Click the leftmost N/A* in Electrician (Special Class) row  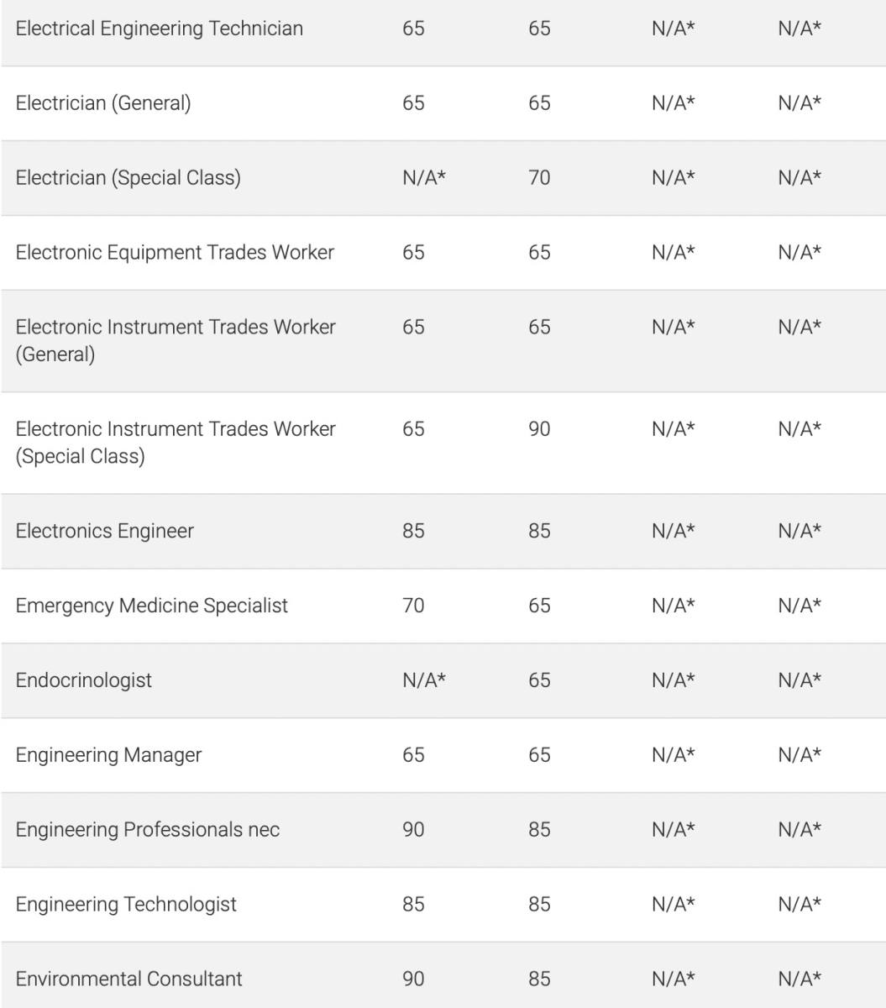tap(423, 178)
